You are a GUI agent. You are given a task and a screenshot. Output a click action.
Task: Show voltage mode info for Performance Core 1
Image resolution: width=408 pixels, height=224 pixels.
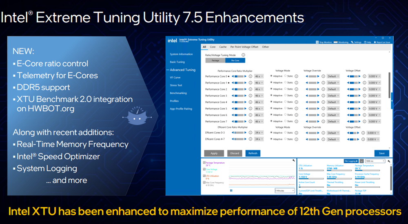point(296,83)
